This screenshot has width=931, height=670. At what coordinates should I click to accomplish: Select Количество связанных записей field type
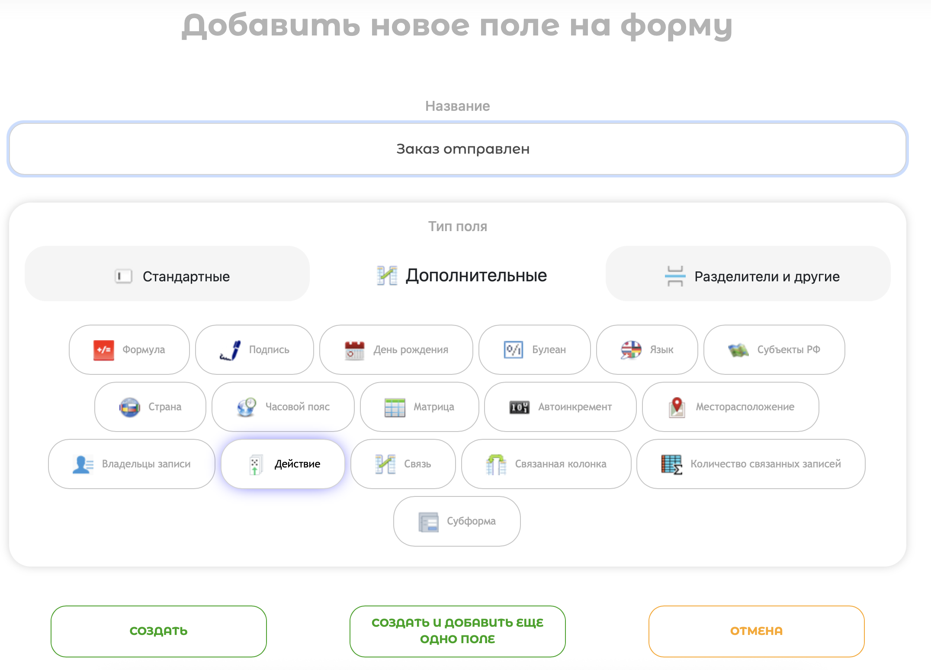tap(751, 464)
